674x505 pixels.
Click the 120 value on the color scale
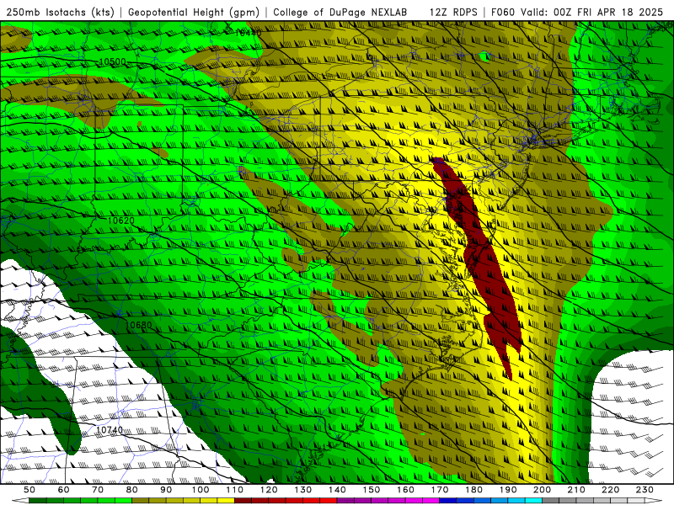[269, 490]
